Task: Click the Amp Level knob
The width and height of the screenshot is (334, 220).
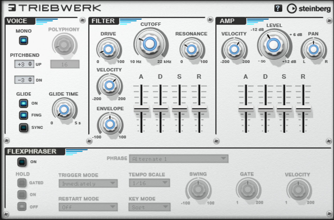Action: click(273, 45)
